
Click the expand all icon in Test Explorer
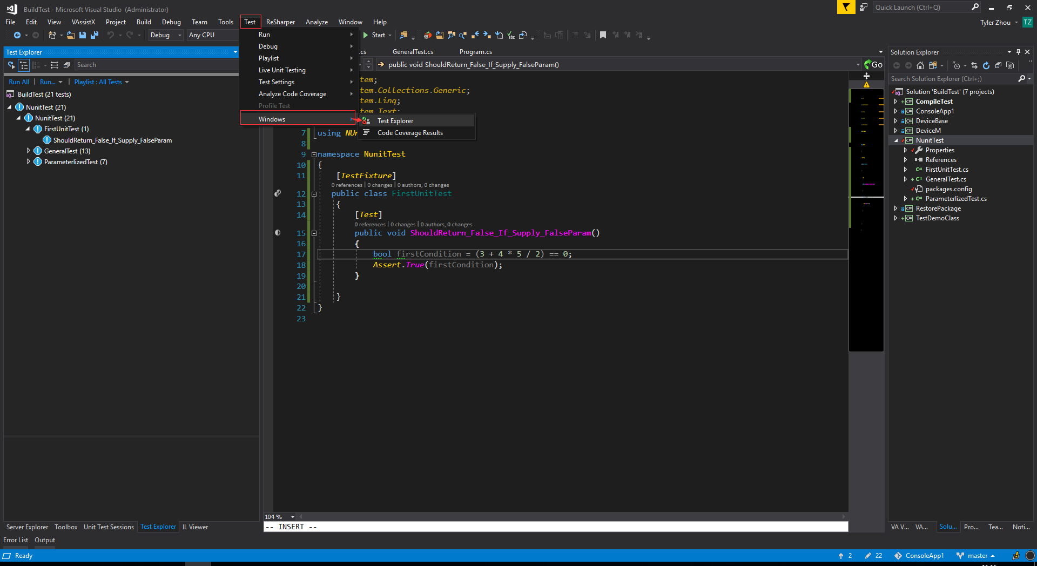(55, 65)
